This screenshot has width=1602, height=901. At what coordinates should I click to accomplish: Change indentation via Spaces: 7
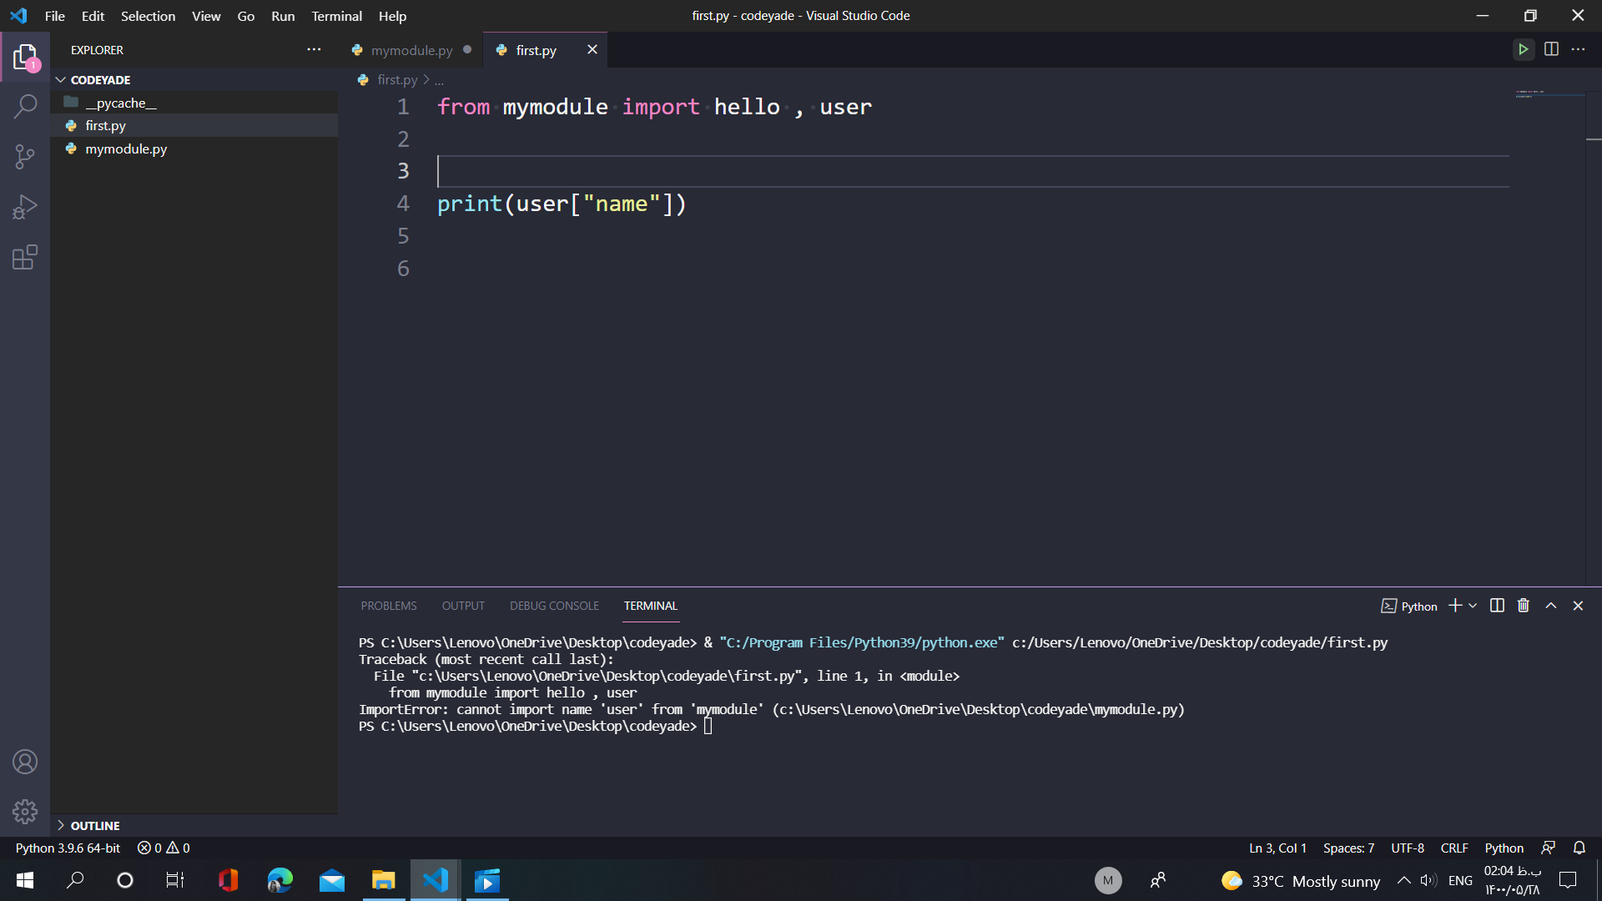coord(1348,848)
